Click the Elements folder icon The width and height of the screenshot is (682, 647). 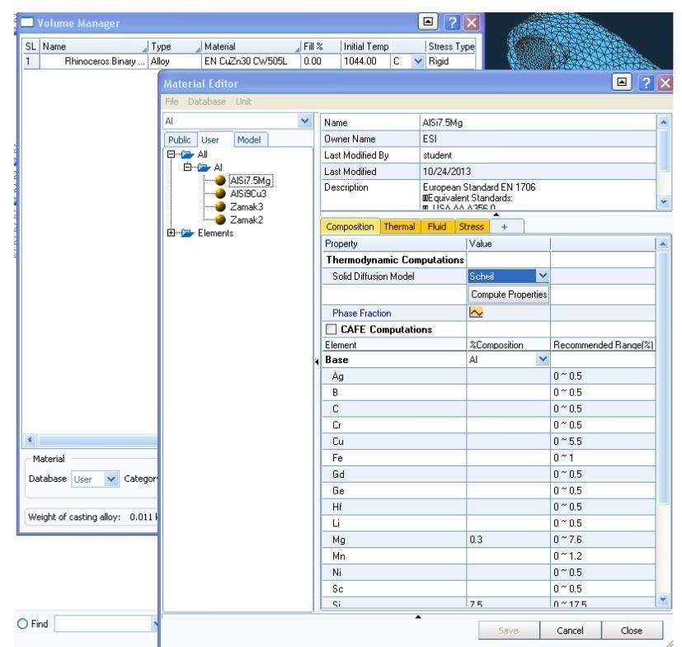(187, 234)
